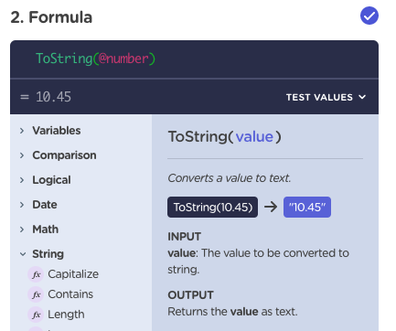Select the Length function
This screenshot has height=331, width=396.
pos(66,315)
